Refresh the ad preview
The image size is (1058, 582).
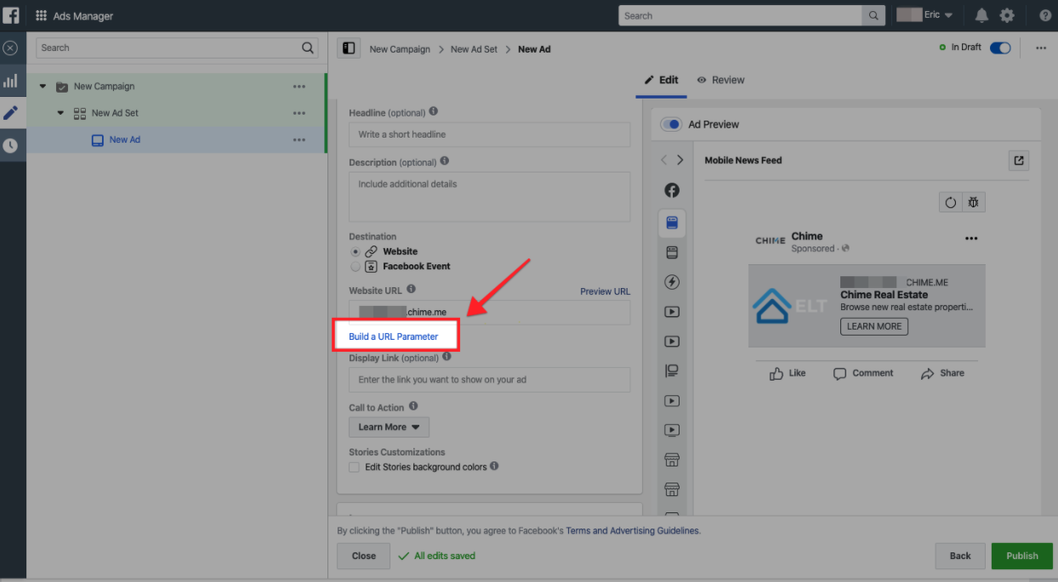pyautogui.click(x=951, y=202)
